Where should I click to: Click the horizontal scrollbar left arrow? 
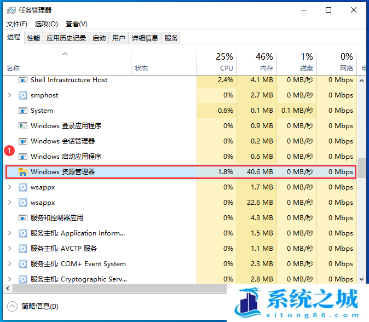point(8,289)
